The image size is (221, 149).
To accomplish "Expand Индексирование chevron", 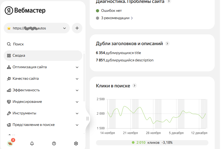I will click(77, 102).
